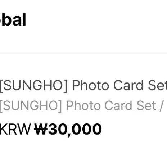Open the [SUNGHO] Photo Card Set product title

(x=83, y=86)
